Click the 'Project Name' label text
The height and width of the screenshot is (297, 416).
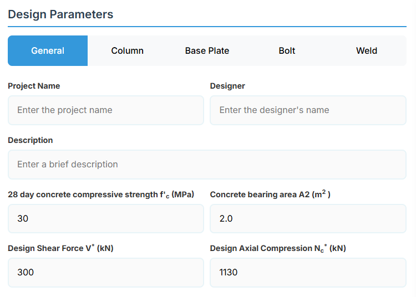coord(34,86)
